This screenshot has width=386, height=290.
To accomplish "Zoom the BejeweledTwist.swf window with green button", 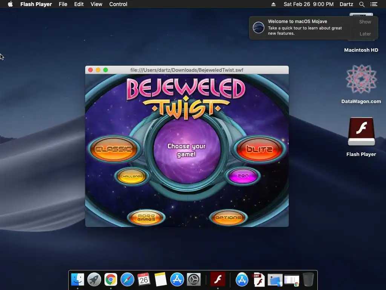I will coord(106,70).
